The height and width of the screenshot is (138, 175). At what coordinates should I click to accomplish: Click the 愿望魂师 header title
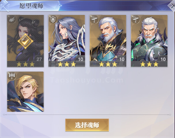[31, 6]
